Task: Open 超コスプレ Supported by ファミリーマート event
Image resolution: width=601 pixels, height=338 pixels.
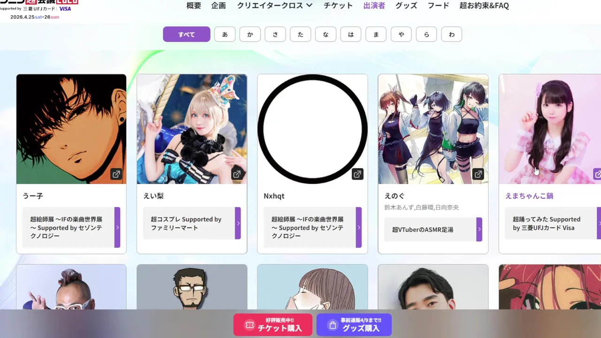Action: pyautogui.click(x=192, y=223)
